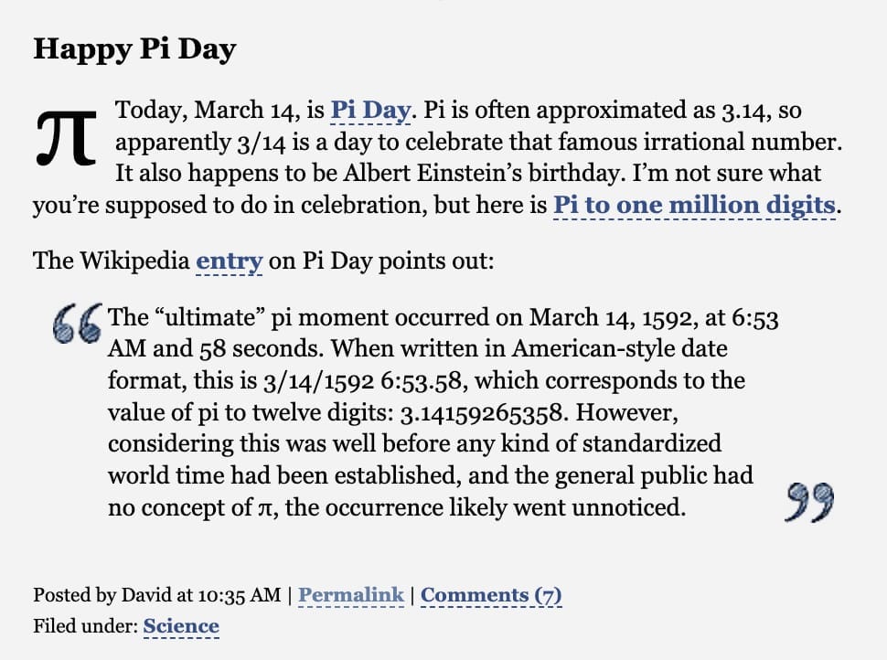This screenshot has height=660, width=887.
Task: Click the opening quotation mark icon
Action: coord(77,325)
